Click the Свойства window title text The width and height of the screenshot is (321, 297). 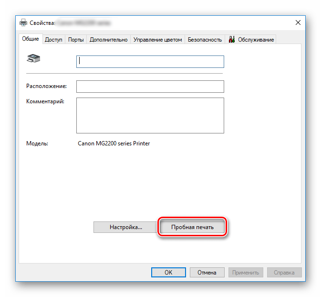[x=42, y=23]
